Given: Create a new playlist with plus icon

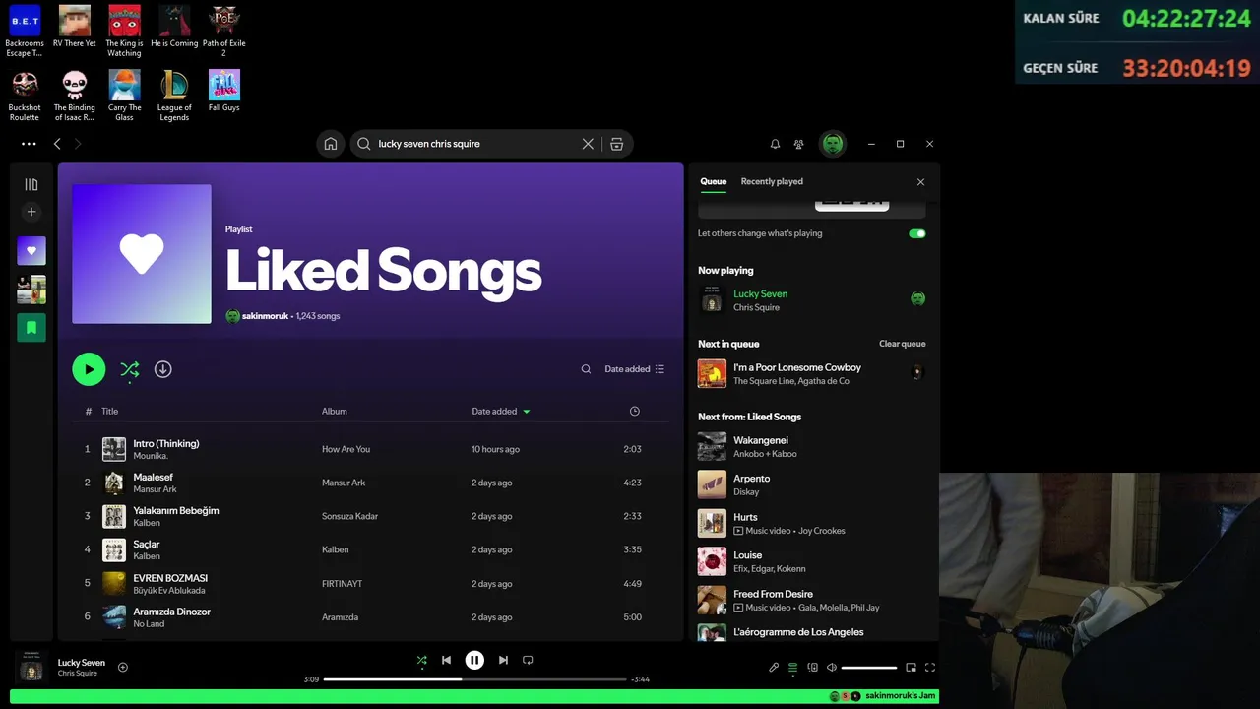Looking at the screenshot, I should (x=31, y=212).
